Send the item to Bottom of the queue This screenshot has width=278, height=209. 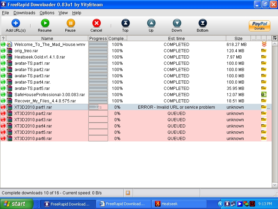(x=203, y=23)
